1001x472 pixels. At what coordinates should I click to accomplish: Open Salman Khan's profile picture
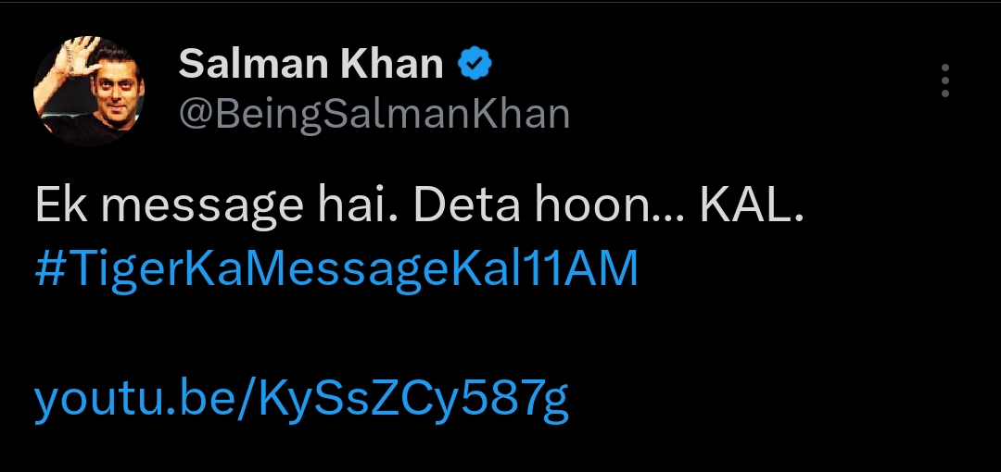click(89, 92)
